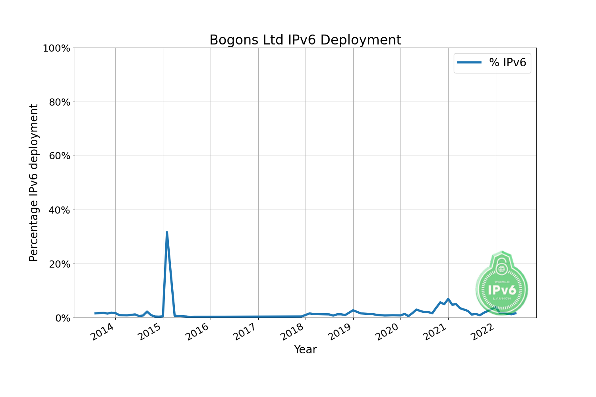
Task: Click the 'Year' x-axis label
Action: pyautogui.click(x=305, y=349)
